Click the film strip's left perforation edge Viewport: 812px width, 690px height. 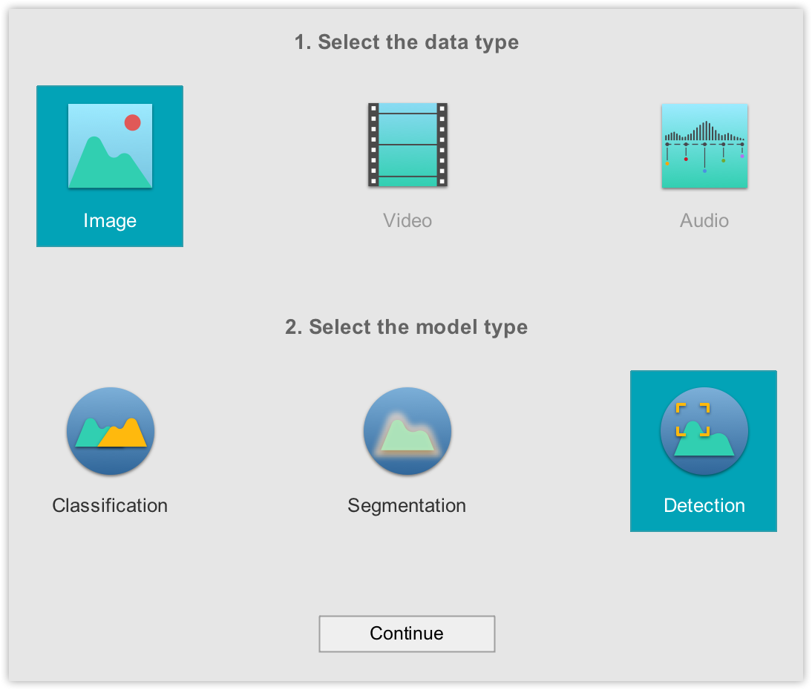(x=373, y=145)
